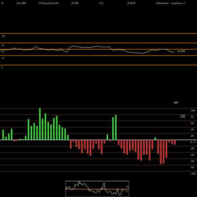Viewport: 197px width, 197px height.
Task: Click the MR axis 60 label
Action: (x=192, y=123)
